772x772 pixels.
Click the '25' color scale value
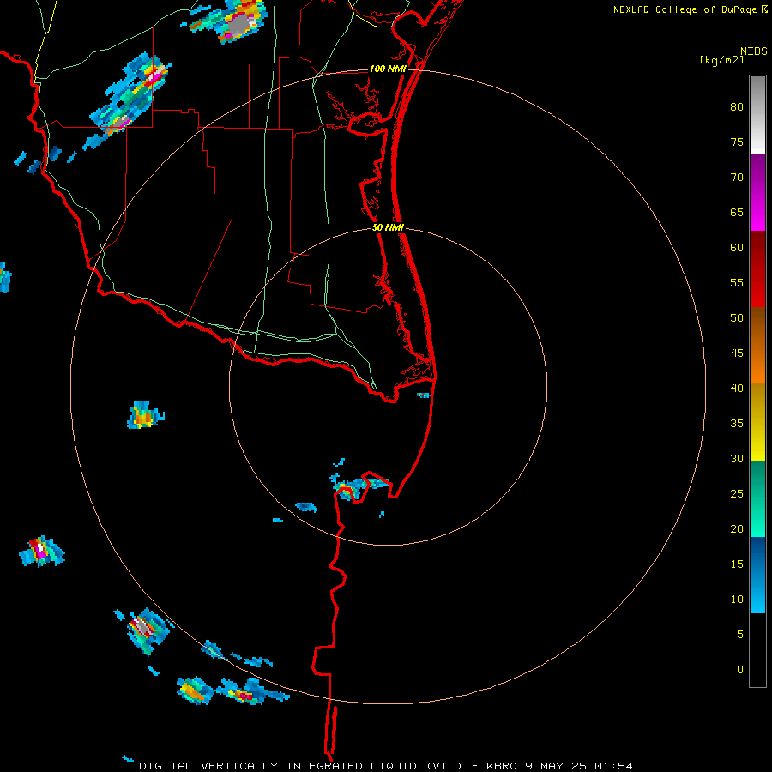(x=737, y=494)
